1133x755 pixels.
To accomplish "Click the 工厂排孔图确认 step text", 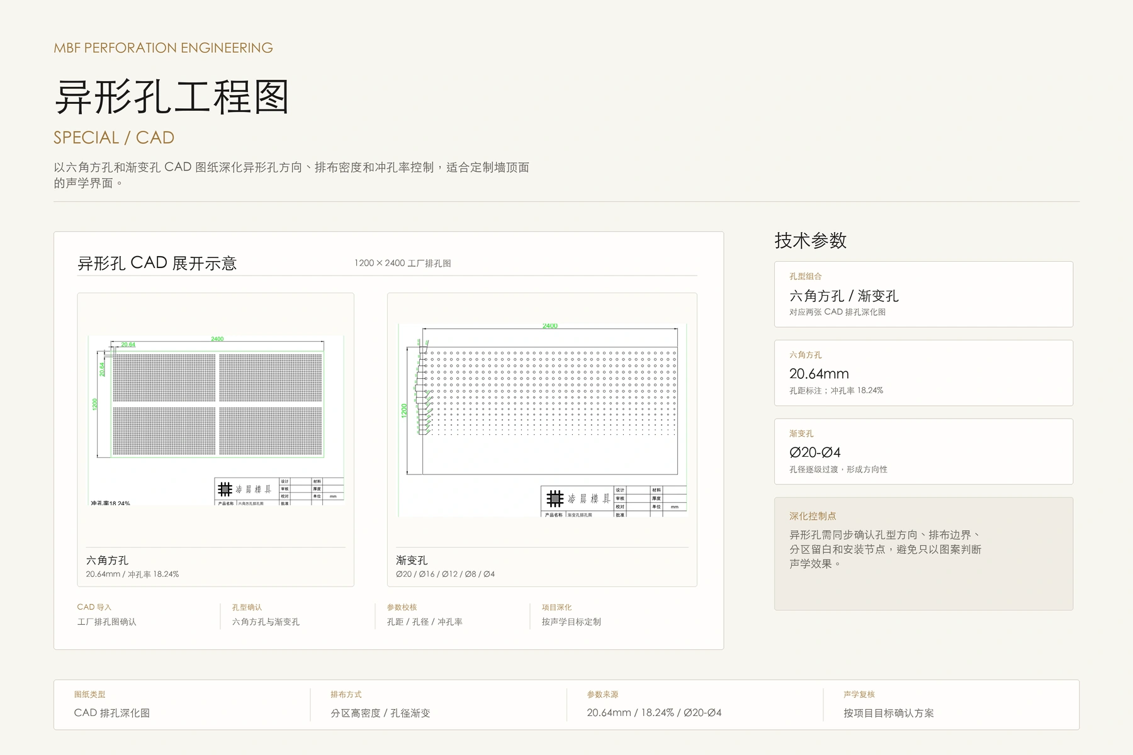I will point(106,622).
